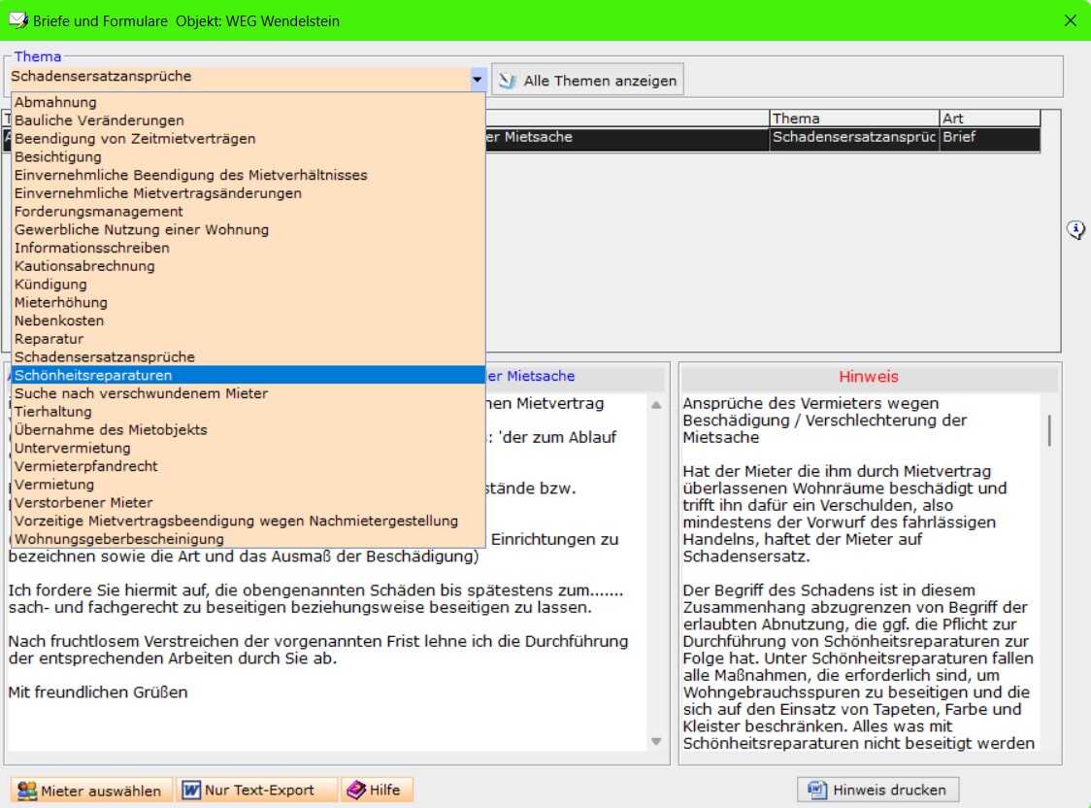
Task: Click the mail icon in the title bar
Action: point(18,20)
